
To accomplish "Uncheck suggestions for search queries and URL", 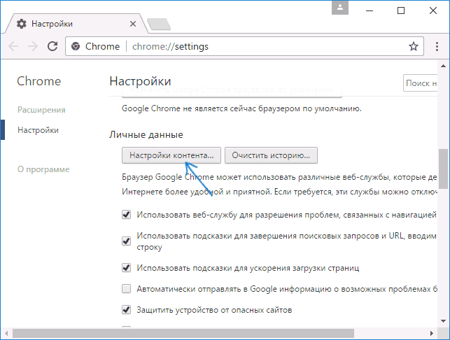I will point(126,241).
